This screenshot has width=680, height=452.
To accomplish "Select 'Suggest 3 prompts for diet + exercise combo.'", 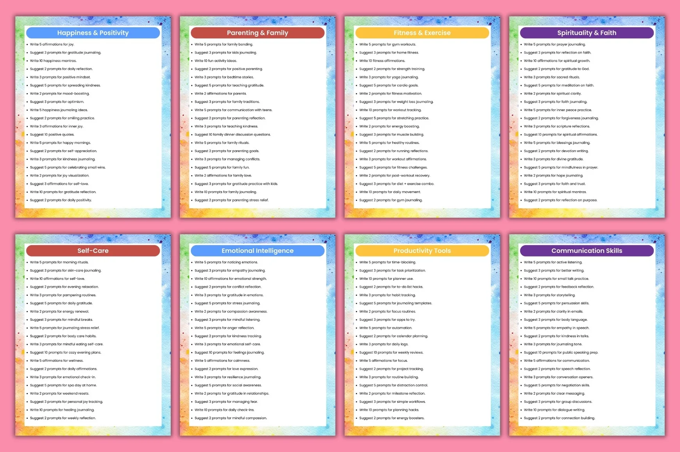I will point(397,184).
